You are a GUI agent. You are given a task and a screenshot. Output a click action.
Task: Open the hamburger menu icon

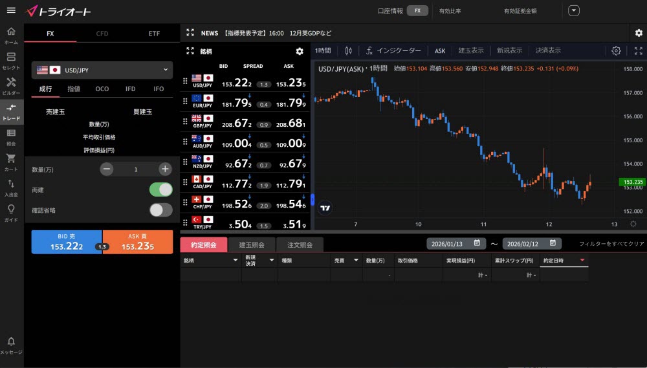pyautogui.click(x=11, y=10)
